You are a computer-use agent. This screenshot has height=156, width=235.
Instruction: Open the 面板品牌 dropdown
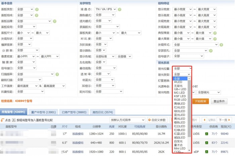pyautogui.click(x=34, y=21)
